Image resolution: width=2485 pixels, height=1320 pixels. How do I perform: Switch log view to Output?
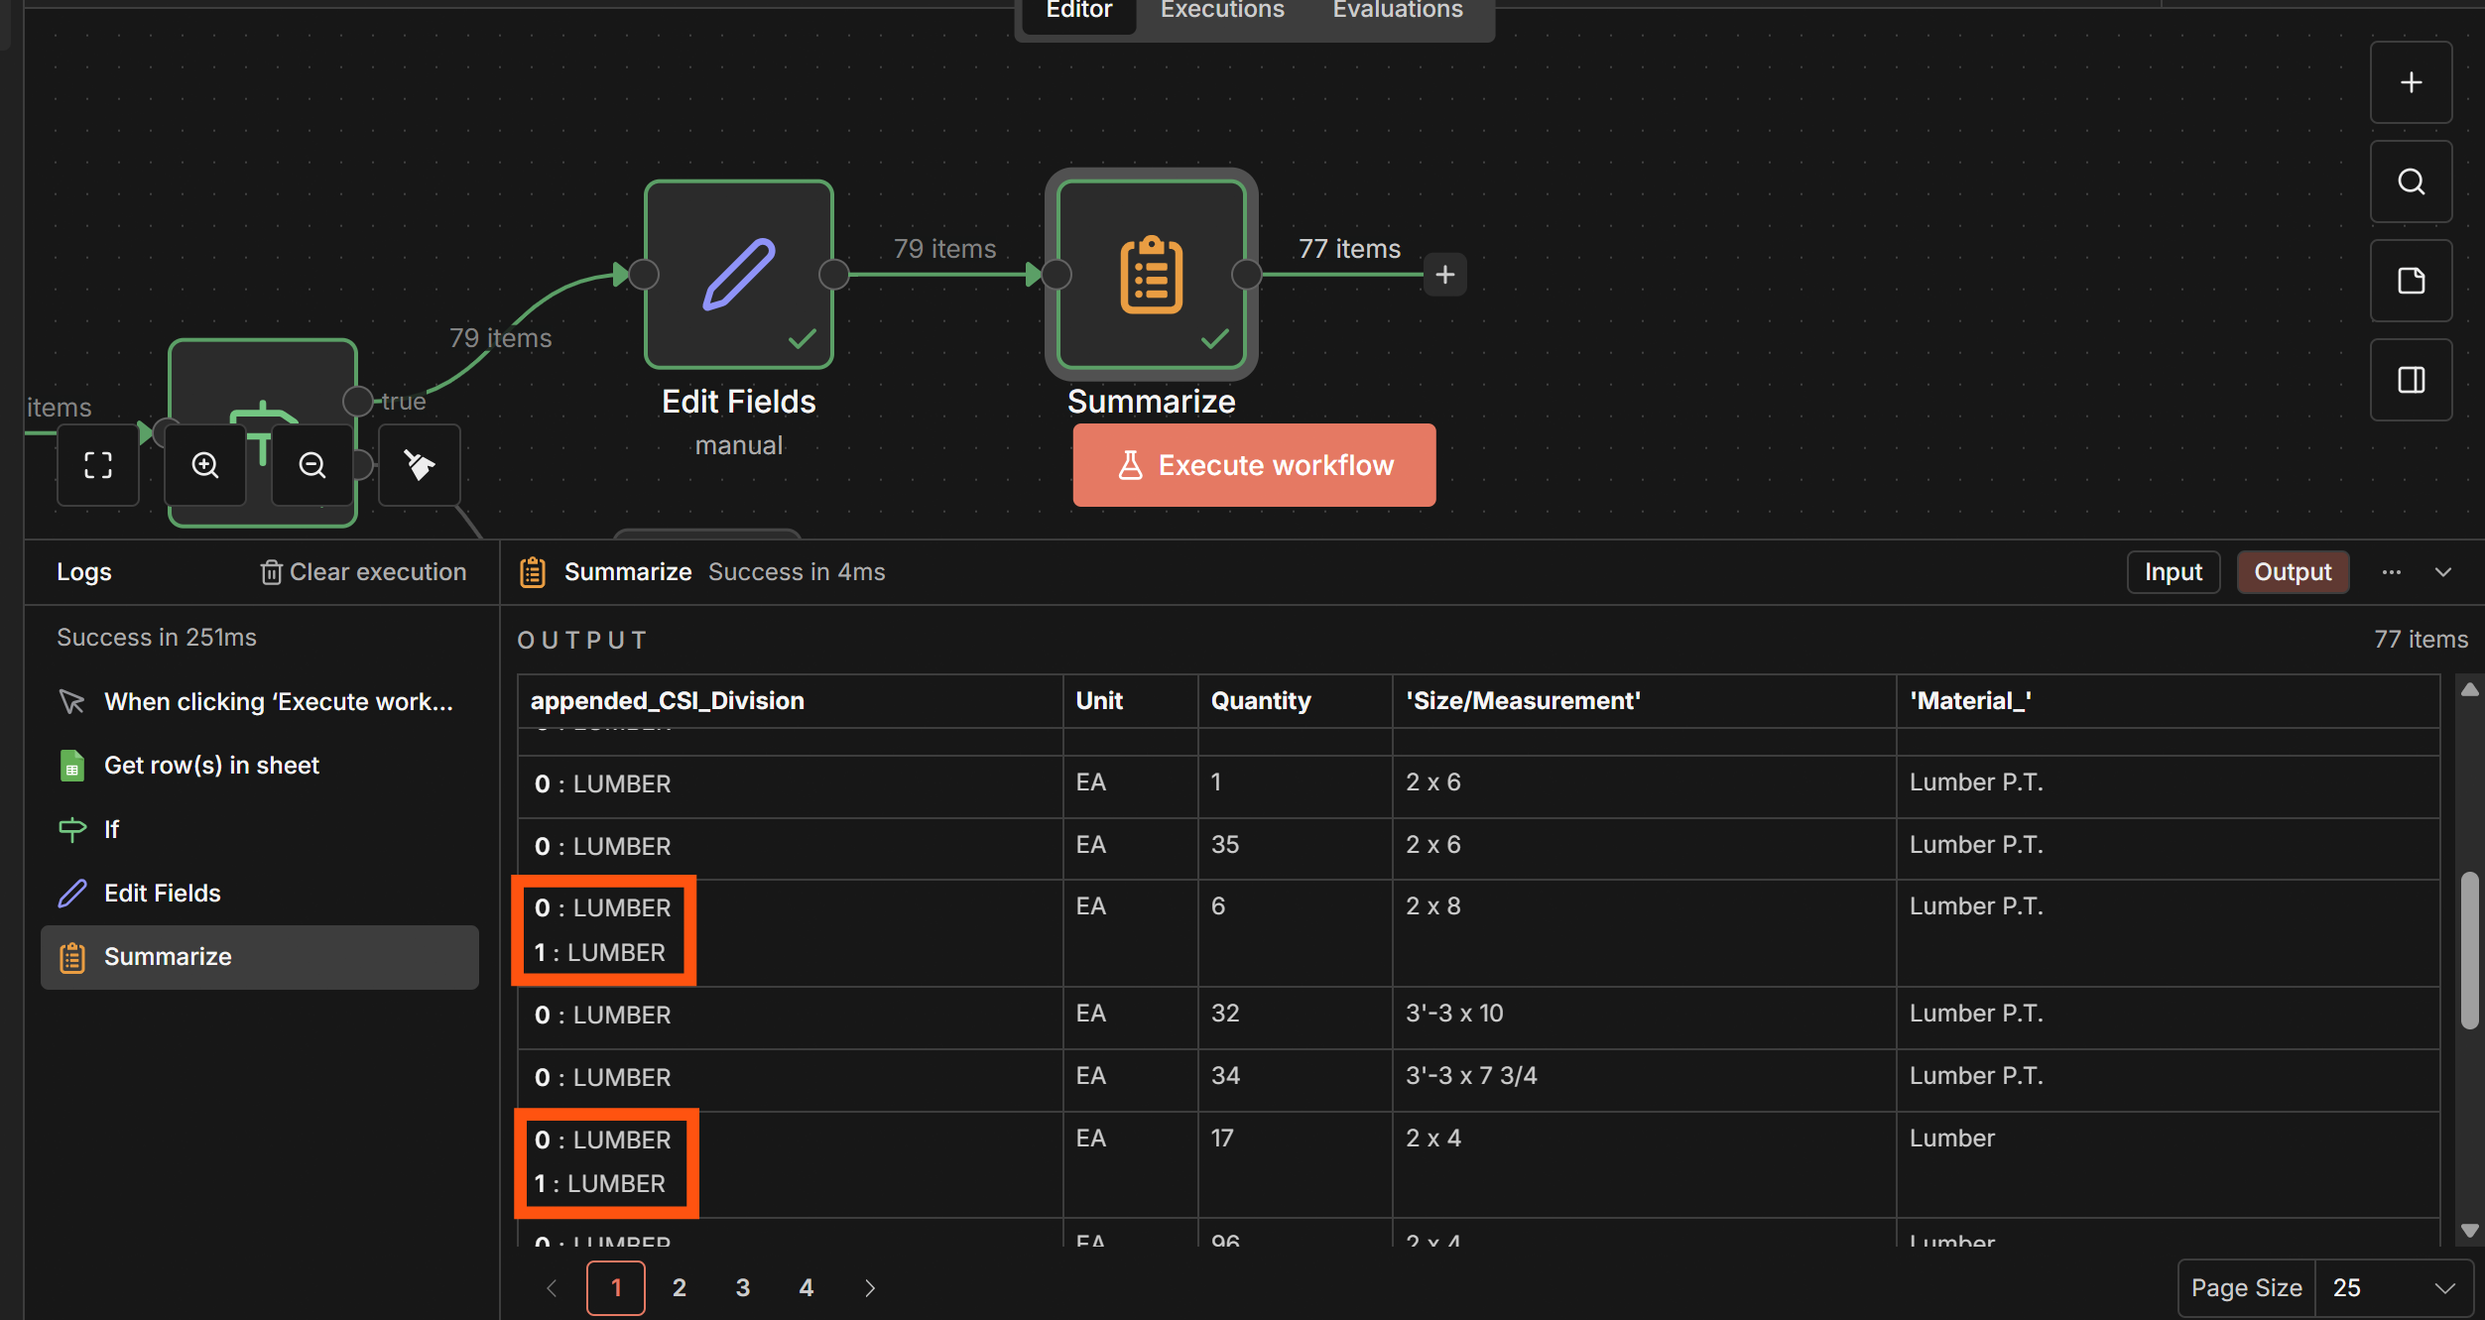point(2292,572)
